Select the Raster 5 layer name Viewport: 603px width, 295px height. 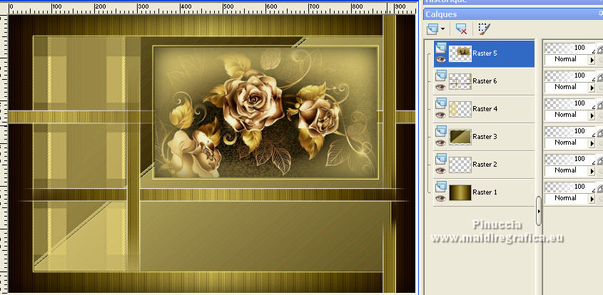pos(485,53)
